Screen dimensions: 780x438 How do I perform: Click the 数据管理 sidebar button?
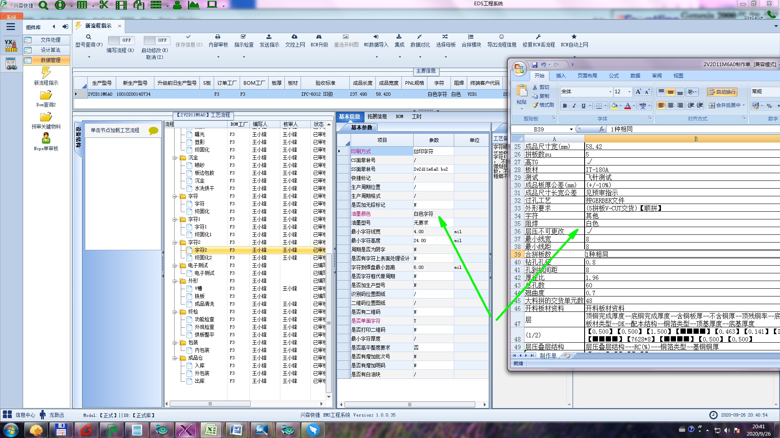coord(46,60)
